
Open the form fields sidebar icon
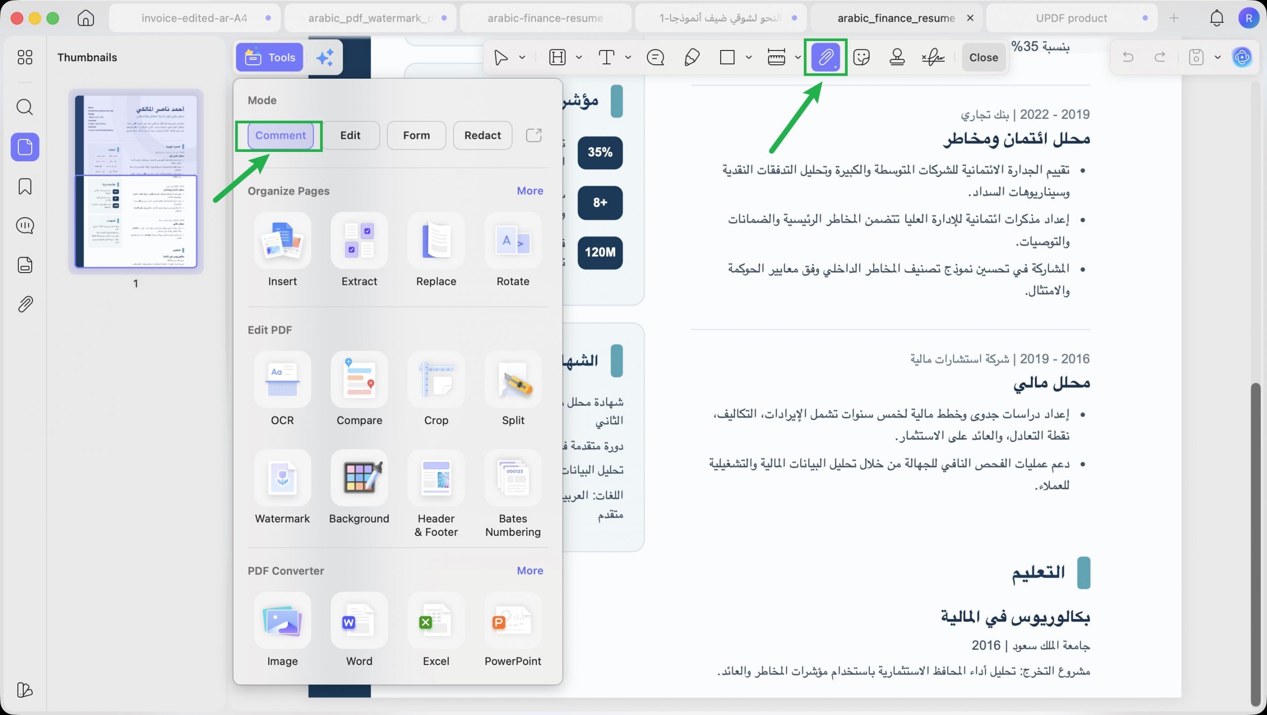[x=25, y=265]
